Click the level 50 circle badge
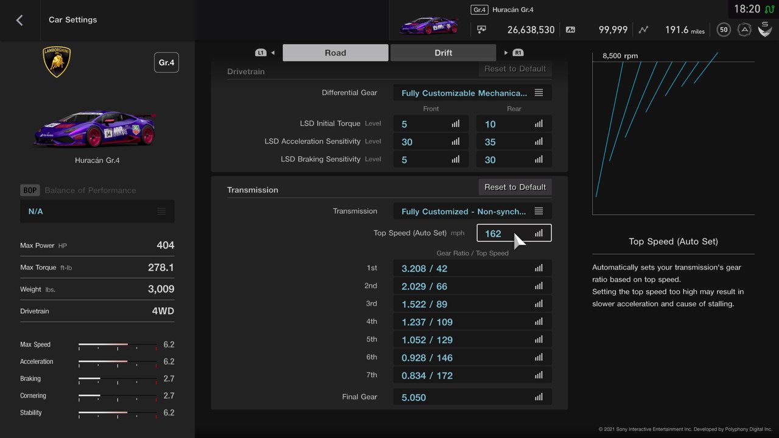779x438 pixels. click(724, 29)
